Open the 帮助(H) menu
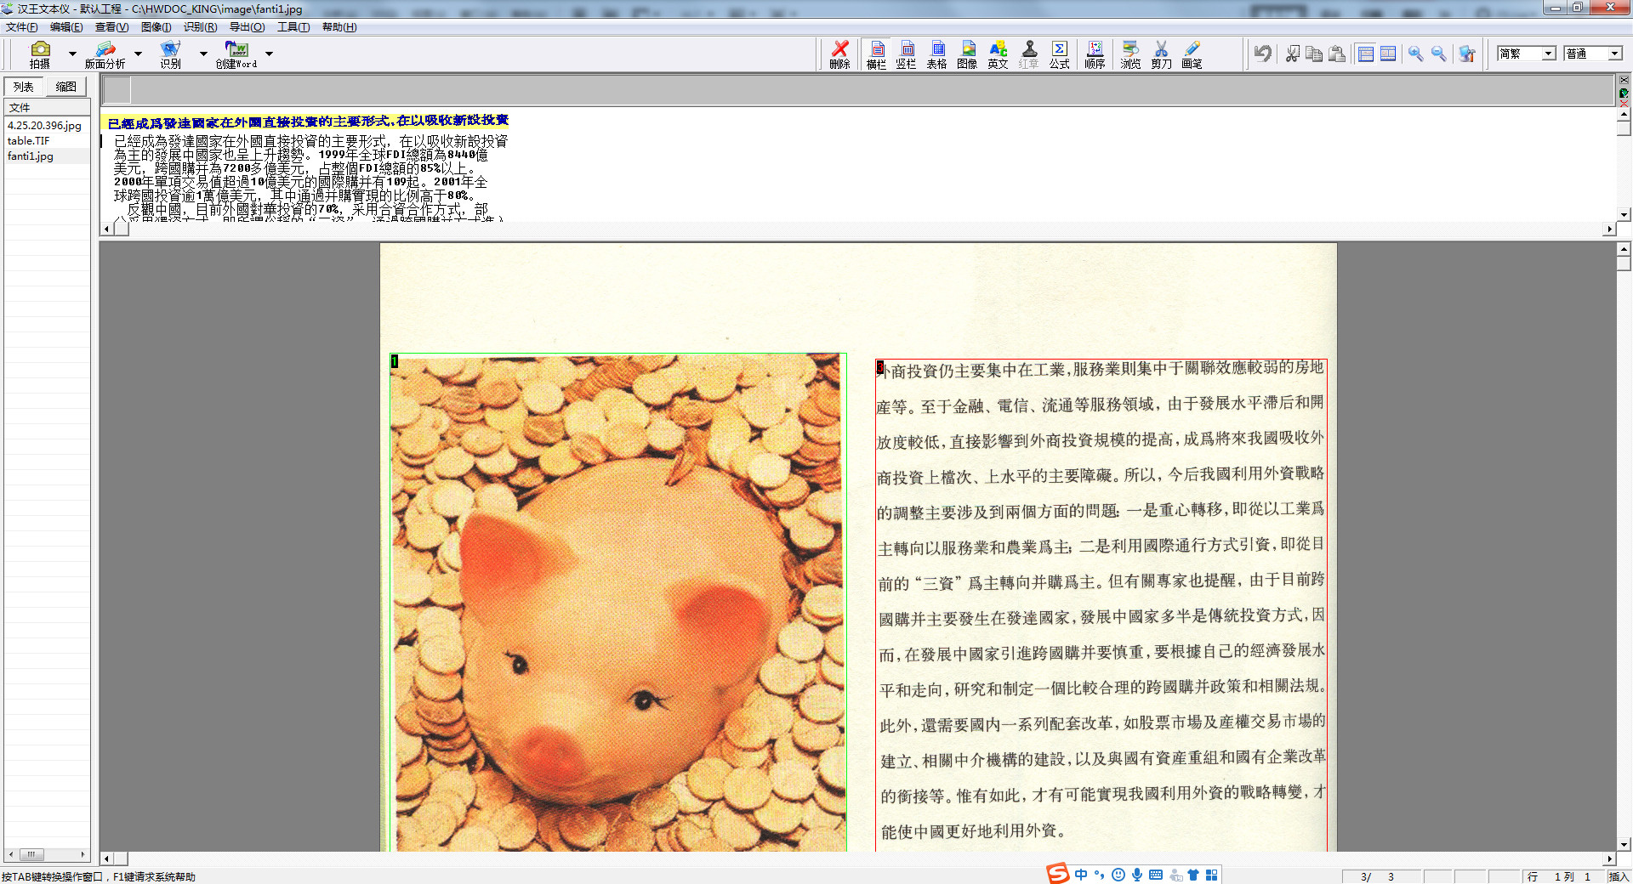1633x884 pixels. [339, 27]
